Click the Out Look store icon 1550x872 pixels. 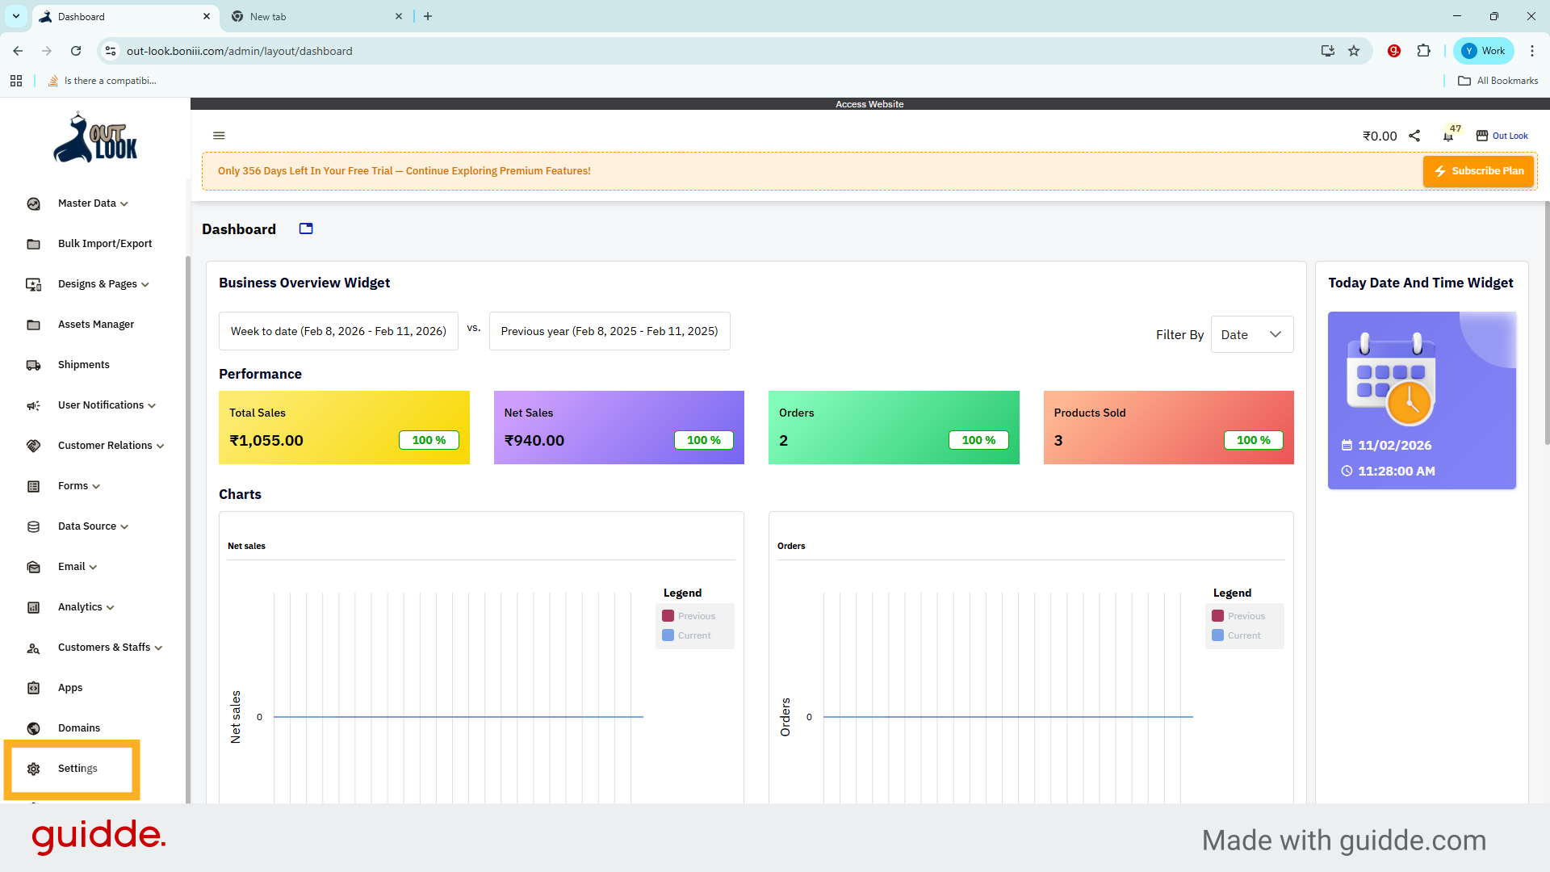pyautogui.click(x=1482, y=136)
